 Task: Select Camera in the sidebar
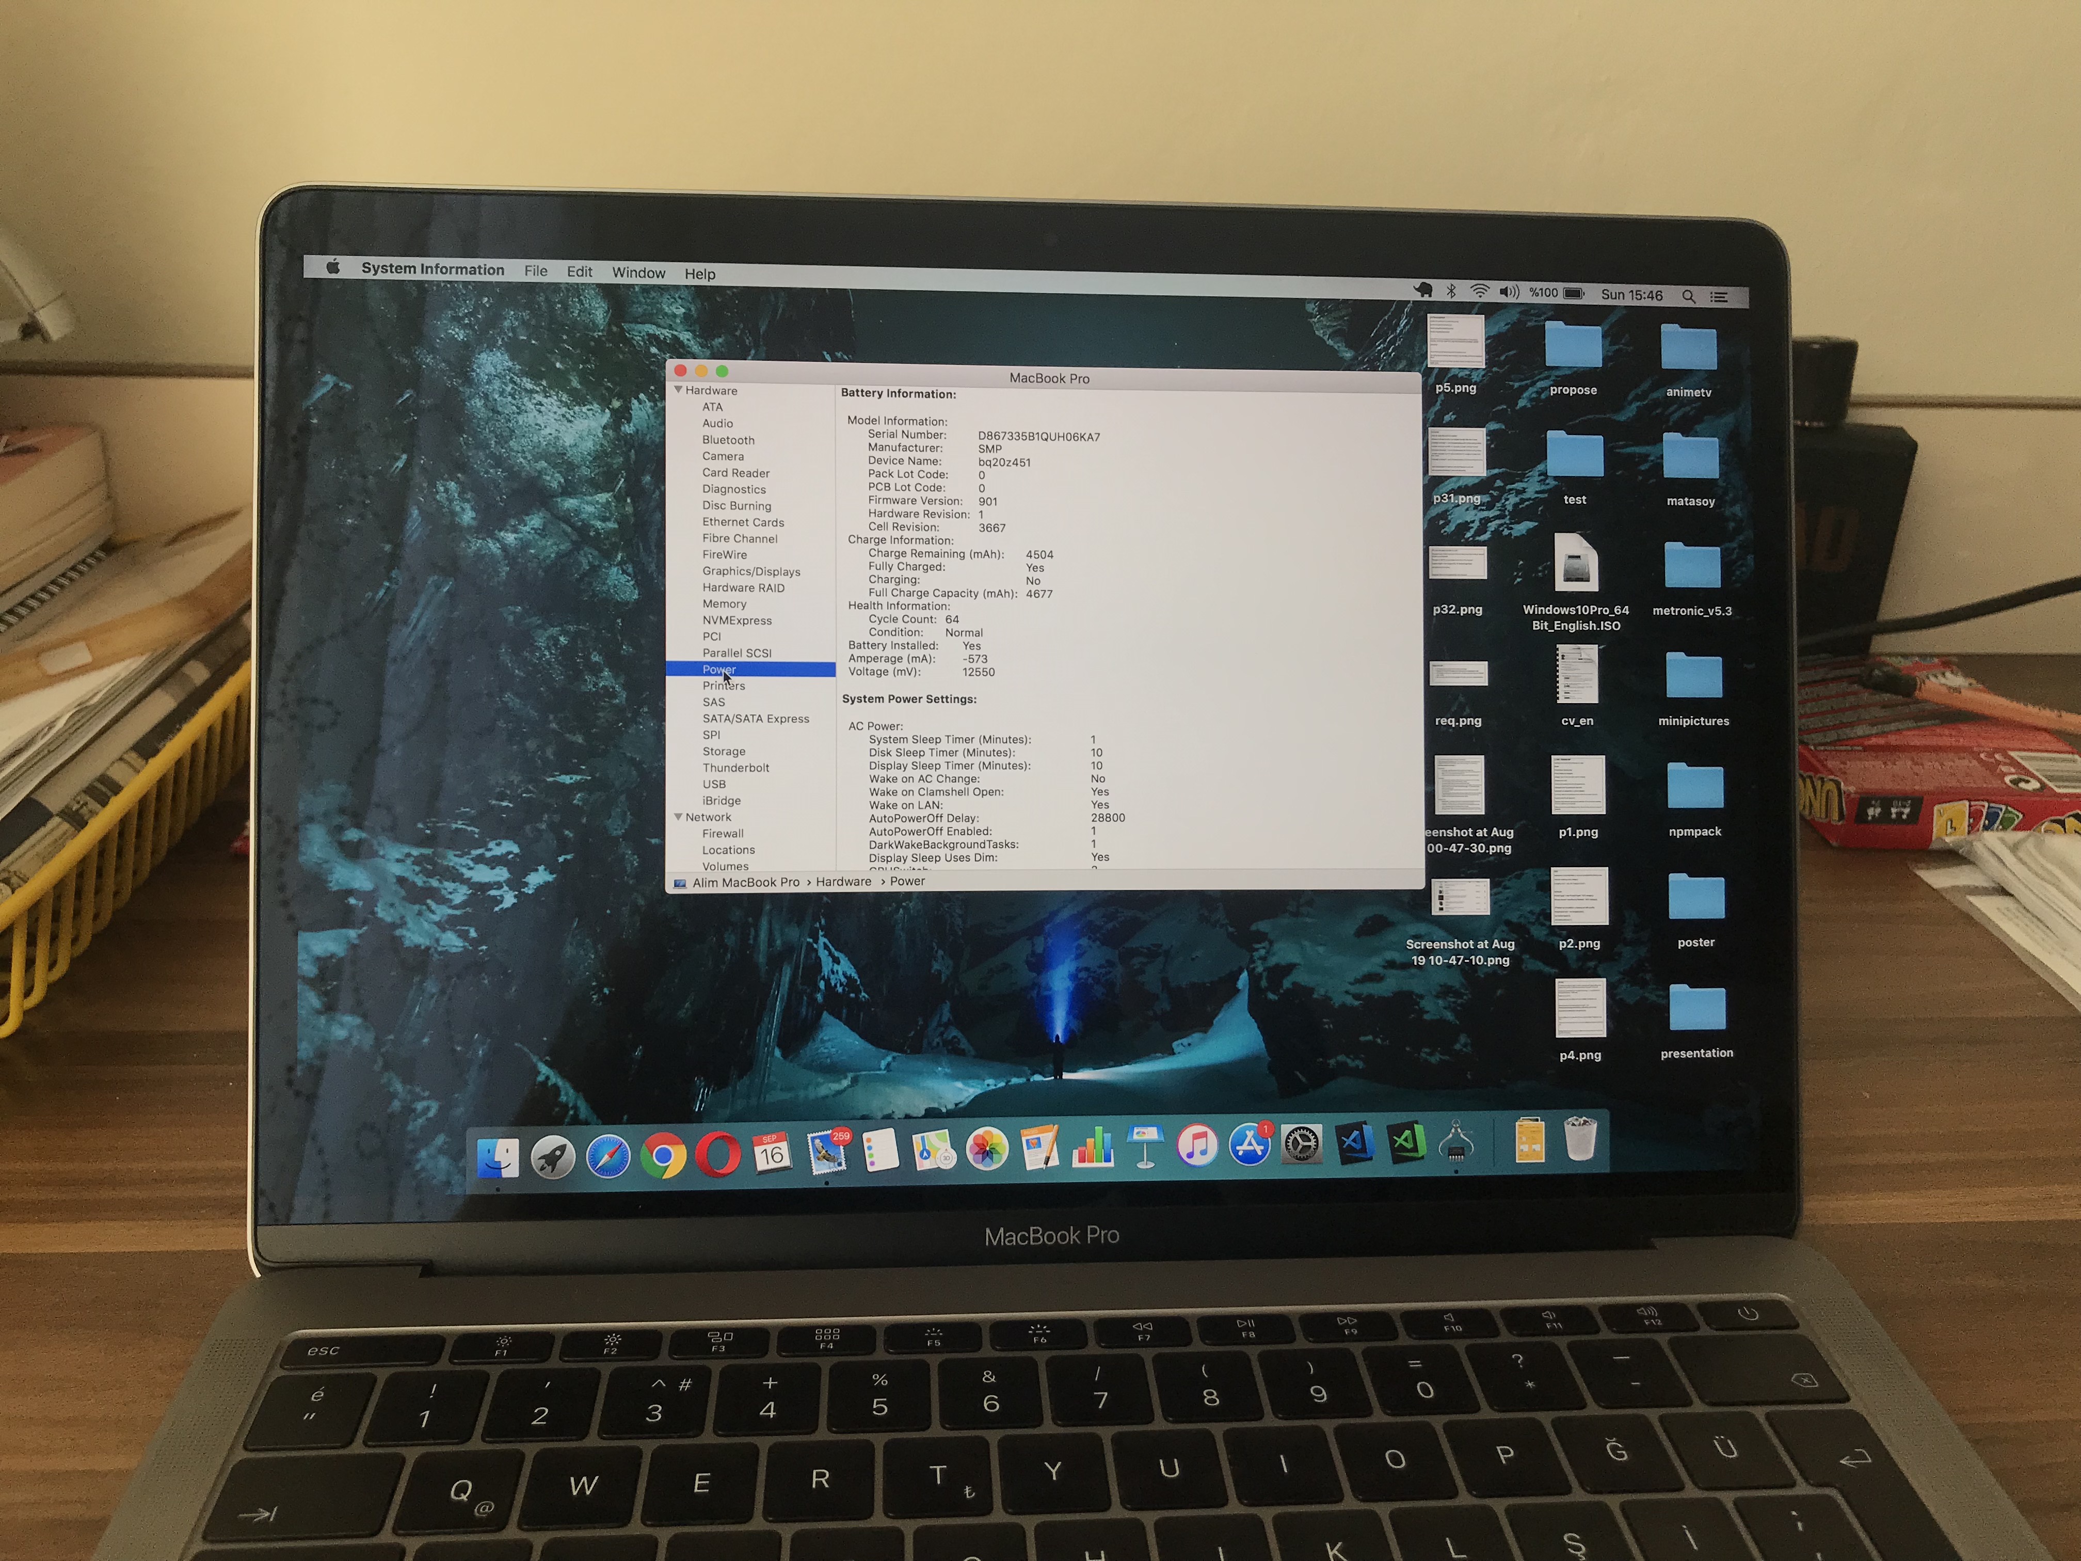[x=723, y=456]
